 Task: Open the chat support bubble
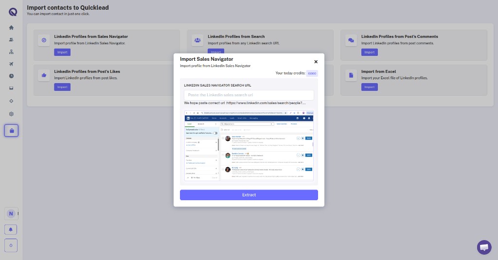pyautogui.click(x=484, y=247)
